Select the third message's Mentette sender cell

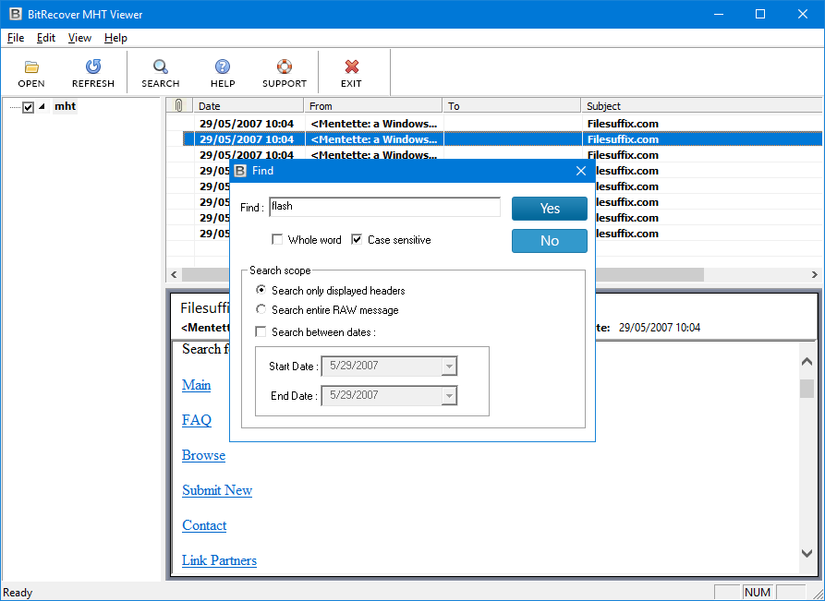[373, 155]
